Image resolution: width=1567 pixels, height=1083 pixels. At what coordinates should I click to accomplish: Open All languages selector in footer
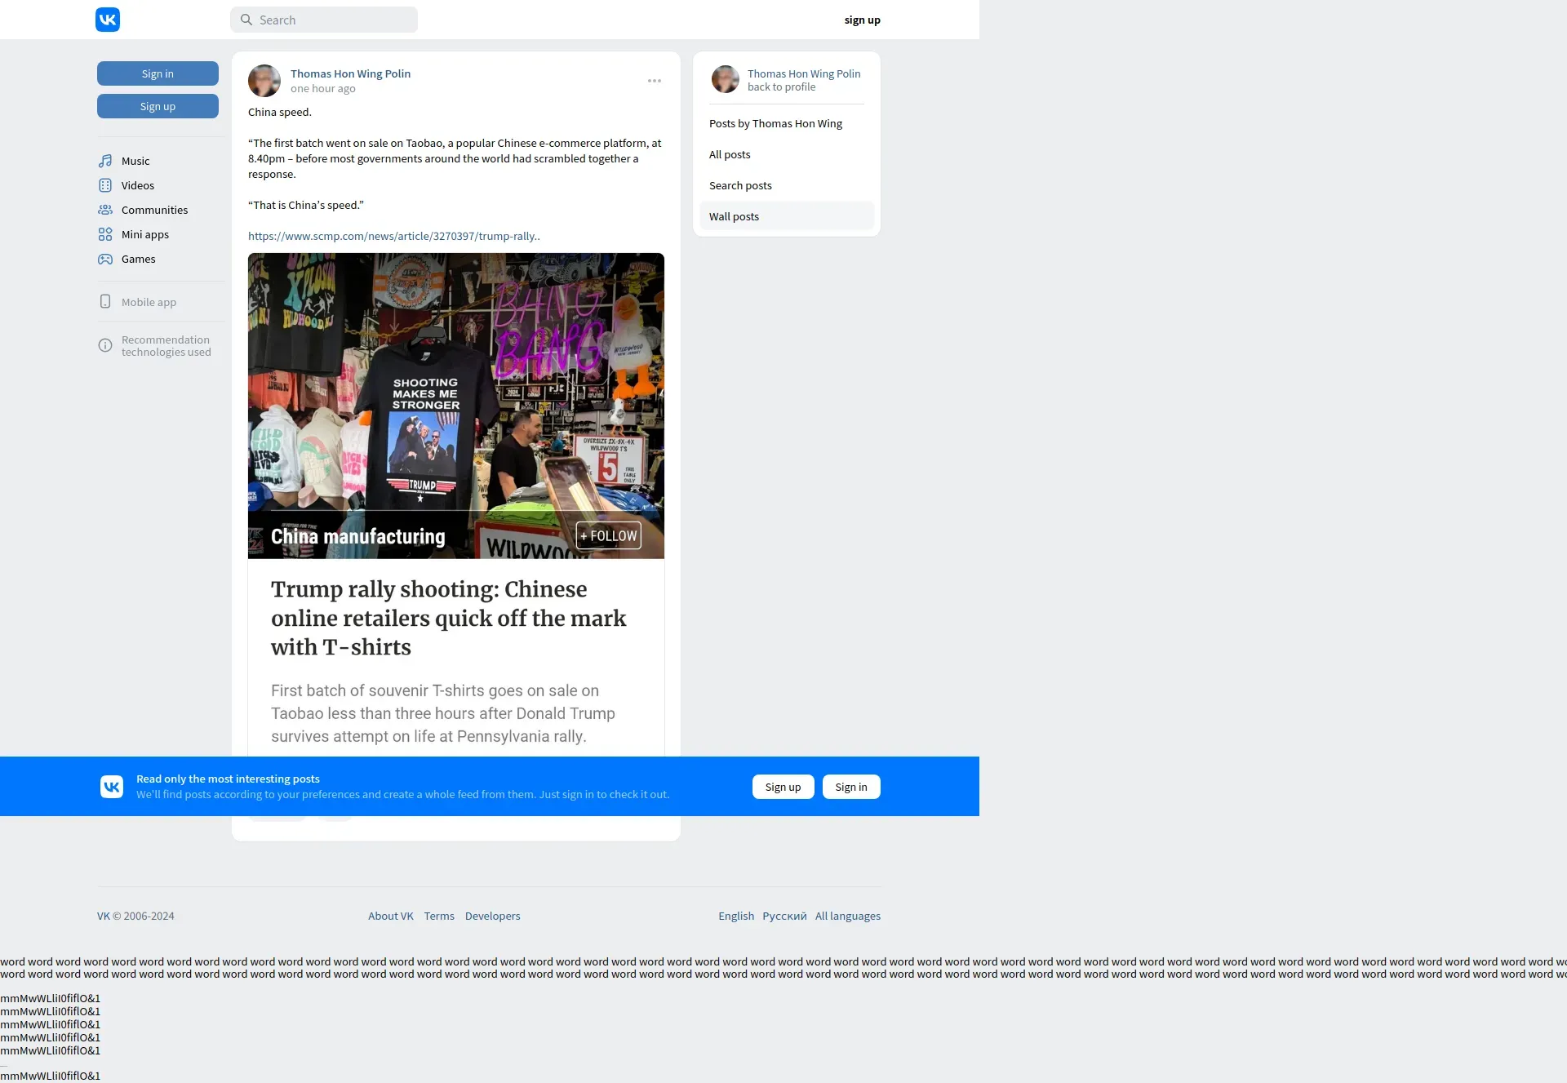pos(847,916)
